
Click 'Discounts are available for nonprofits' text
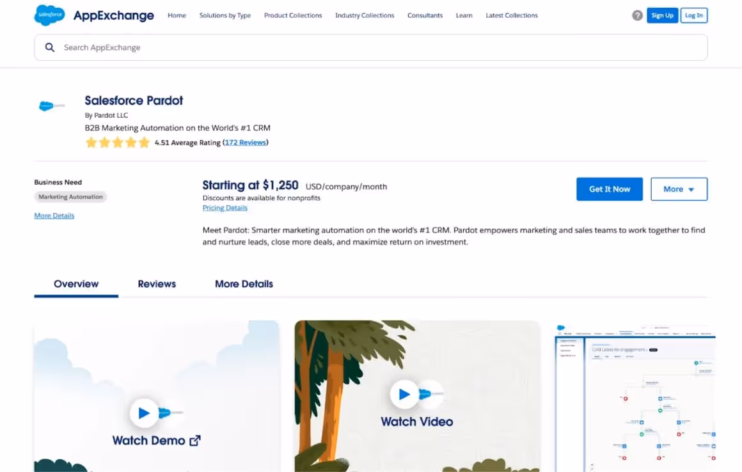pyautogui.click(x=261, y=198)
